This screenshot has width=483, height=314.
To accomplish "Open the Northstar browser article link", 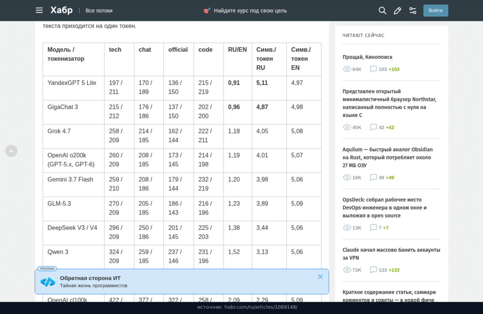I will coord(389,103).
